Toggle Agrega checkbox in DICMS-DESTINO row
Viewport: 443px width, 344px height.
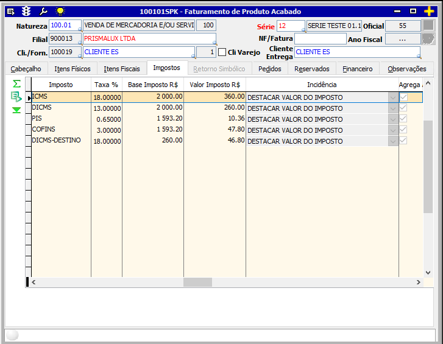[403, 141]
